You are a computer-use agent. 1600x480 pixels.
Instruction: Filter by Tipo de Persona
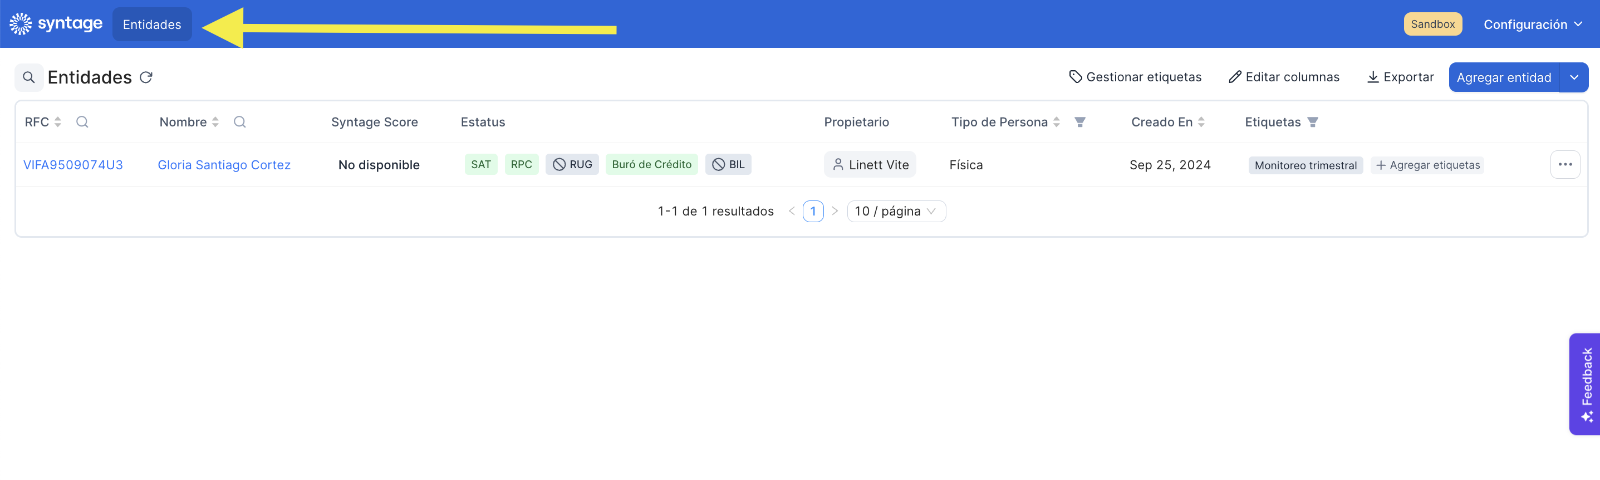pos(1080,122)
